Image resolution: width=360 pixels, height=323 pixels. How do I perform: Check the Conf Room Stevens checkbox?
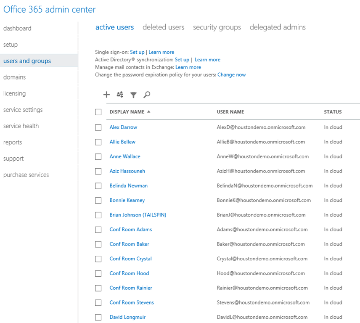coord(98,302)
